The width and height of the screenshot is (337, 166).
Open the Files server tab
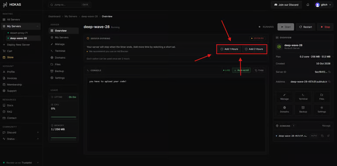pos(64,64)
